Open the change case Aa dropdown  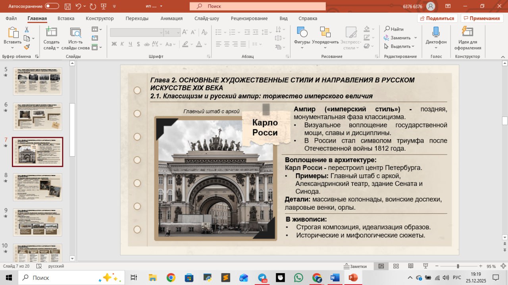[x=170, y=44]
